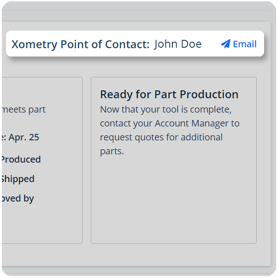Screen dimensions: 278x278
Task: Click the grey page area below the cards
Action: [x=139, y=255]
